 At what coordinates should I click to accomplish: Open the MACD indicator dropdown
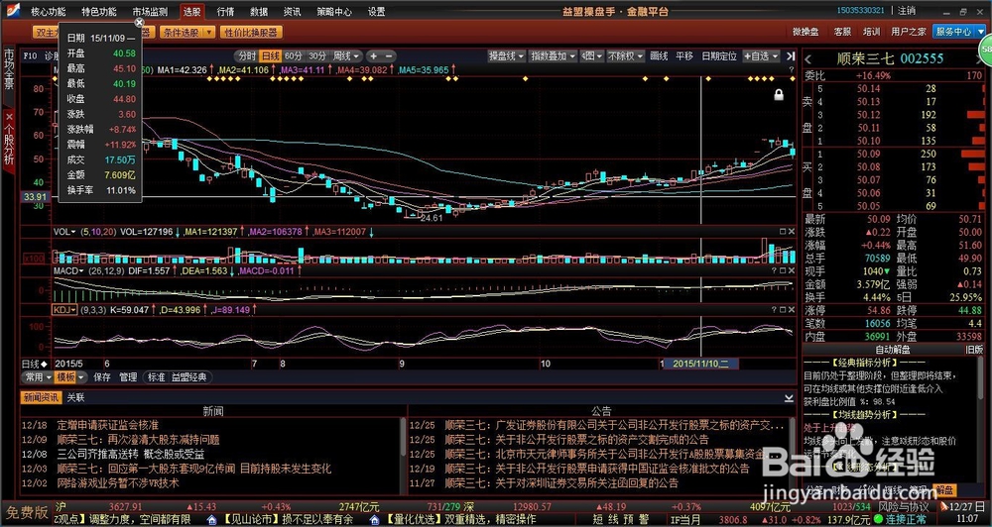[67, 270]
